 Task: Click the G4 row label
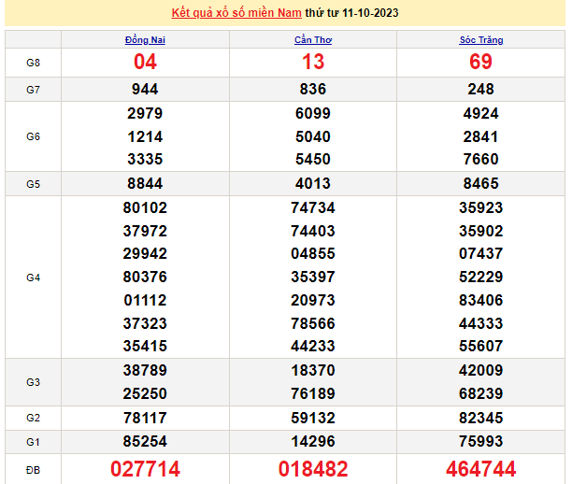click(33, 278)
